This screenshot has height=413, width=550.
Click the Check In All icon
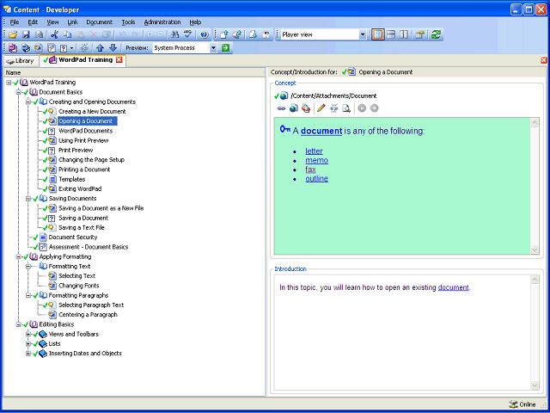(237, 34)
